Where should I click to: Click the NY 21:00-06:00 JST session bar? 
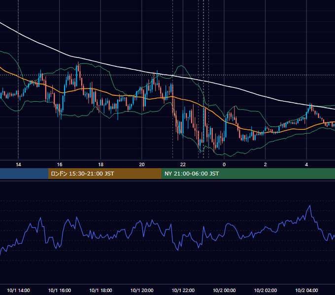(x=248, y=174)
